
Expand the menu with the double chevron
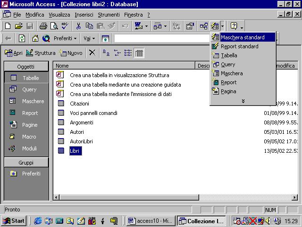tap(243, 101)
